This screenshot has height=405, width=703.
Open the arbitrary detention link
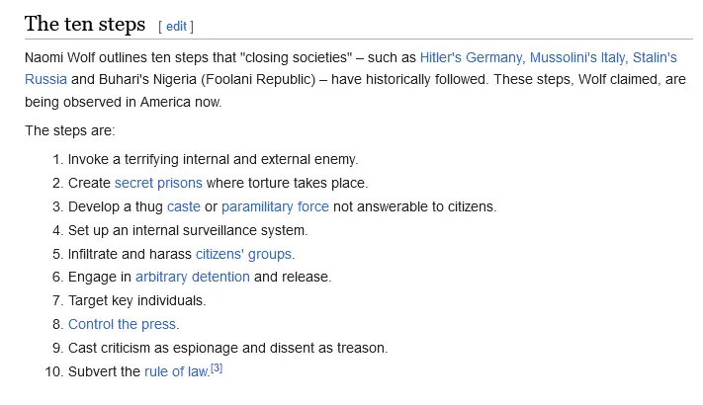192,277
